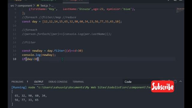The height and width of the screenshot is (108, 192).
Task: Maximize panel with the chevron-up icon
Action: [x=181, y=81]
